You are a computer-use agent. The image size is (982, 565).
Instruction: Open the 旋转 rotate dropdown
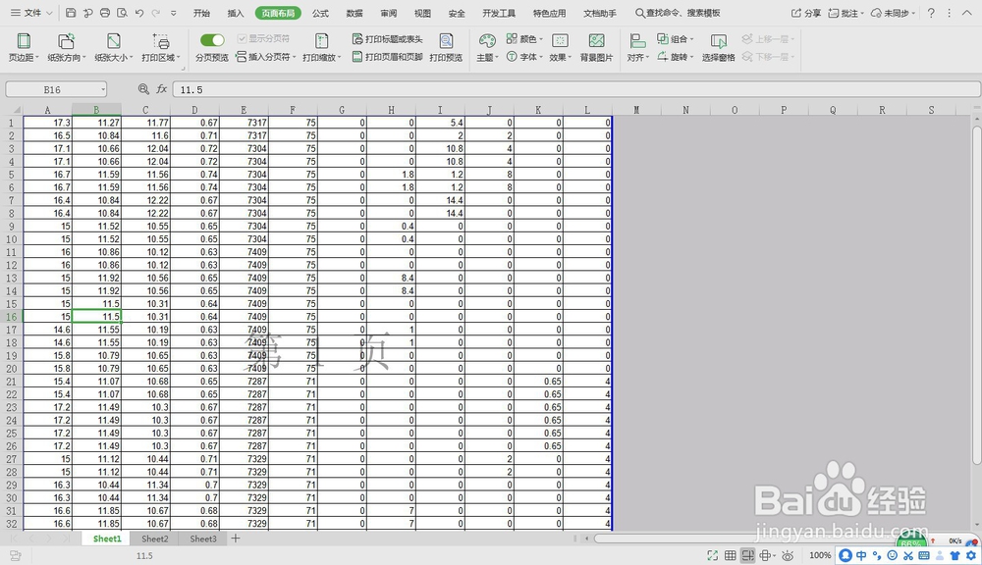tap(676, 57)
